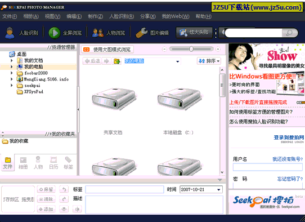Launch the 炫大头贴 sticker tool

[x=194, y=32]
